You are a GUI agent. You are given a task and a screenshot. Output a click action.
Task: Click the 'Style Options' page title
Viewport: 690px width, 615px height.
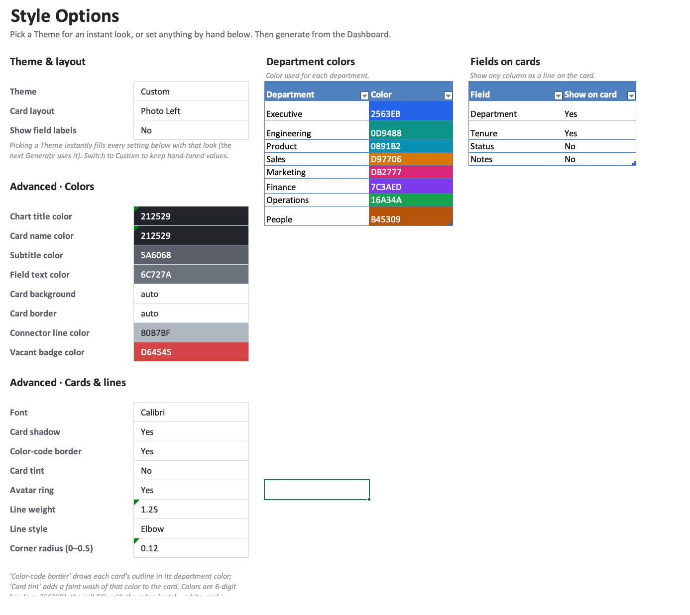click(x=65, y=16)
